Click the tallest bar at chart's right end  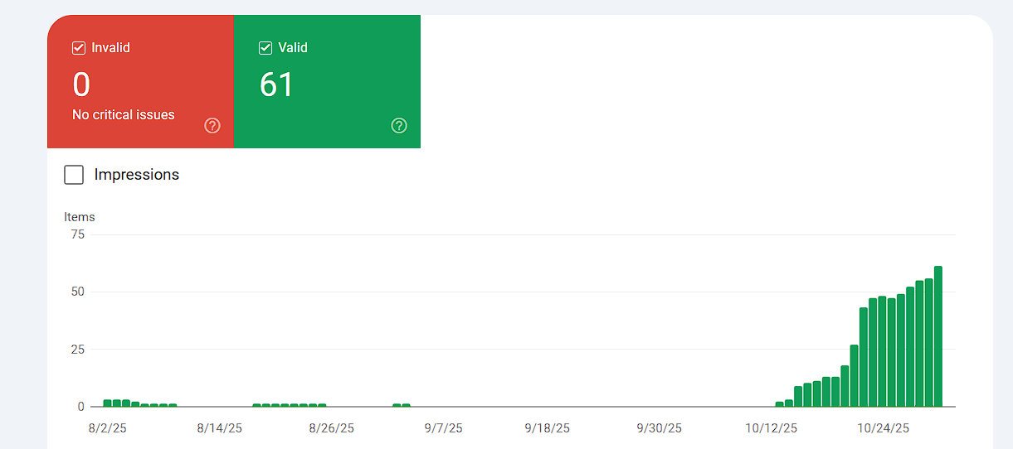938,336
